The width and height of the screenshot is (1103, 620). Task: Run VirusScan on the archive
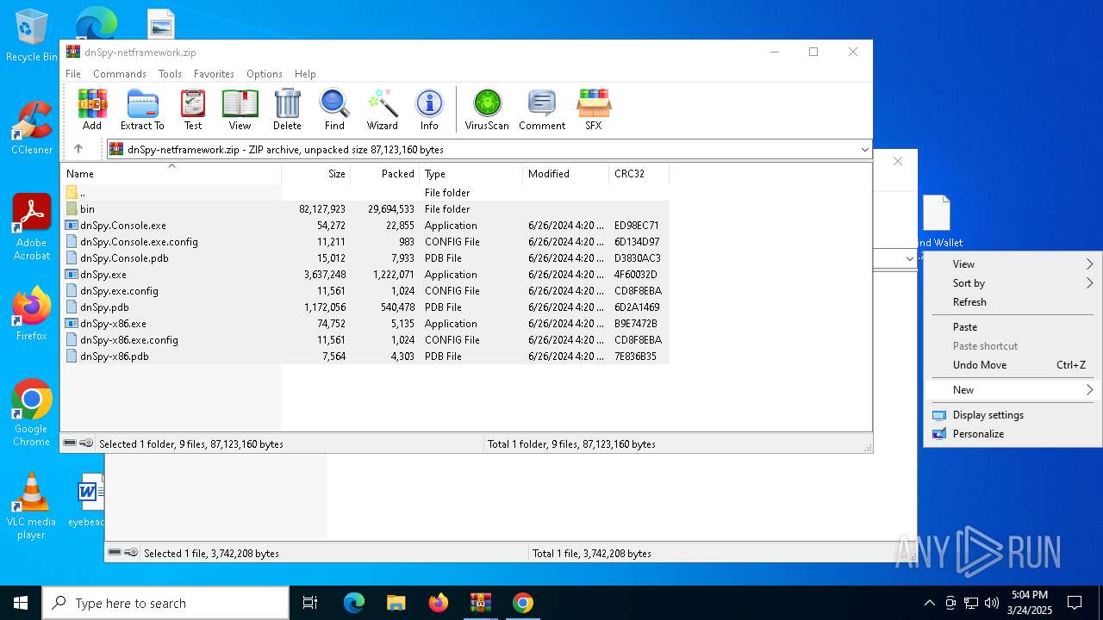click(x=487, y=109)
